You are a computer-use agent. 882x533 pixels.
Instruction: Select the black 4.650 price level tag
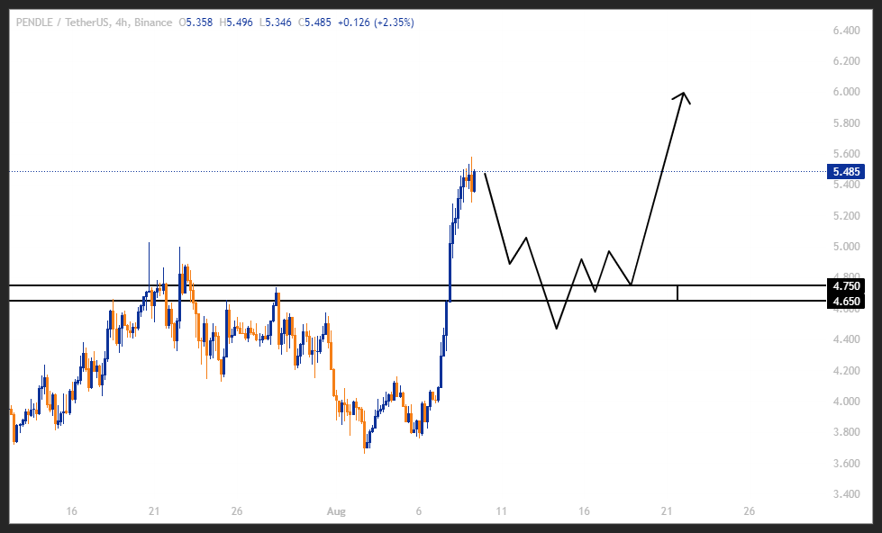pos(845,302)
